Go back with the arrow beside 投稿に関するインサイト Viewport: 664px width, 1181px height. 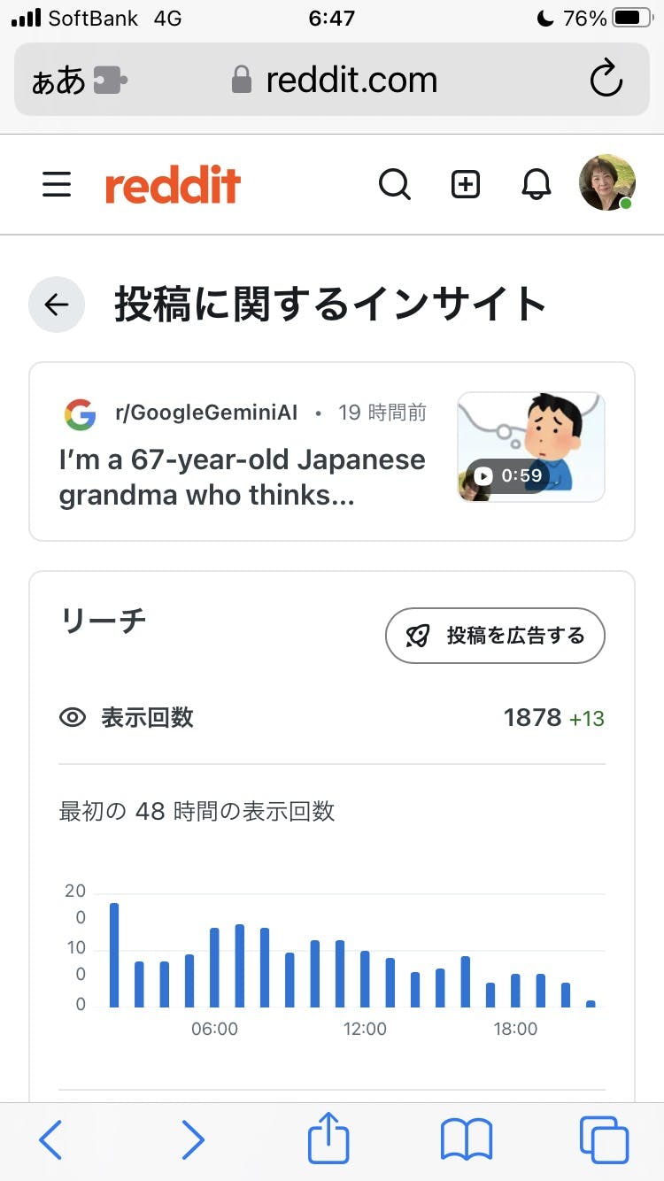(57, 305)
